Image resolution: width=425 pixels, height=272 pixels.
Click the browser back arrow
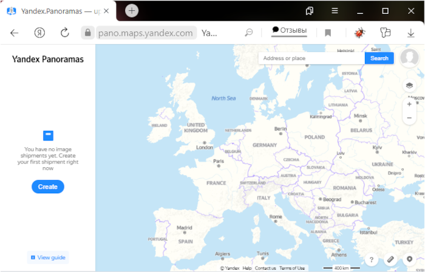point(15,33)
